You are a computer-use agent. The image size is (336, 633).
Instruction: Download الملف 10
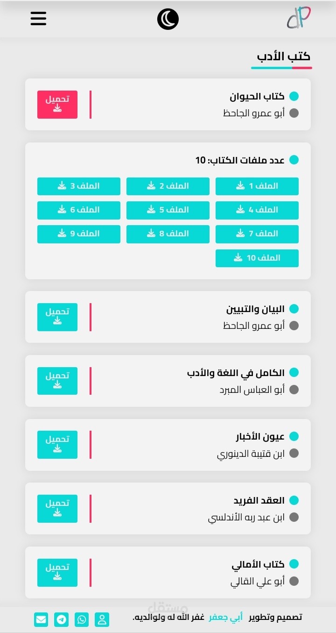click(257, 258)
